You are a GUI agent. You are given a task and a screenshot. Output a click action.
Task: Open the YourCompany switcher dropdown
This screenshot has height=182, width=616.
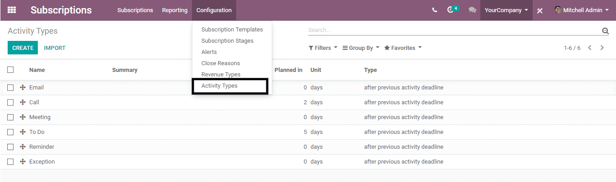point(506,10)
